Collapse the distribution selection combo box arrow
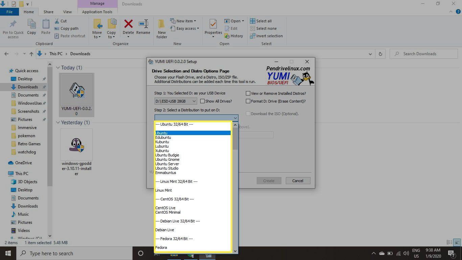 [235, 118]
